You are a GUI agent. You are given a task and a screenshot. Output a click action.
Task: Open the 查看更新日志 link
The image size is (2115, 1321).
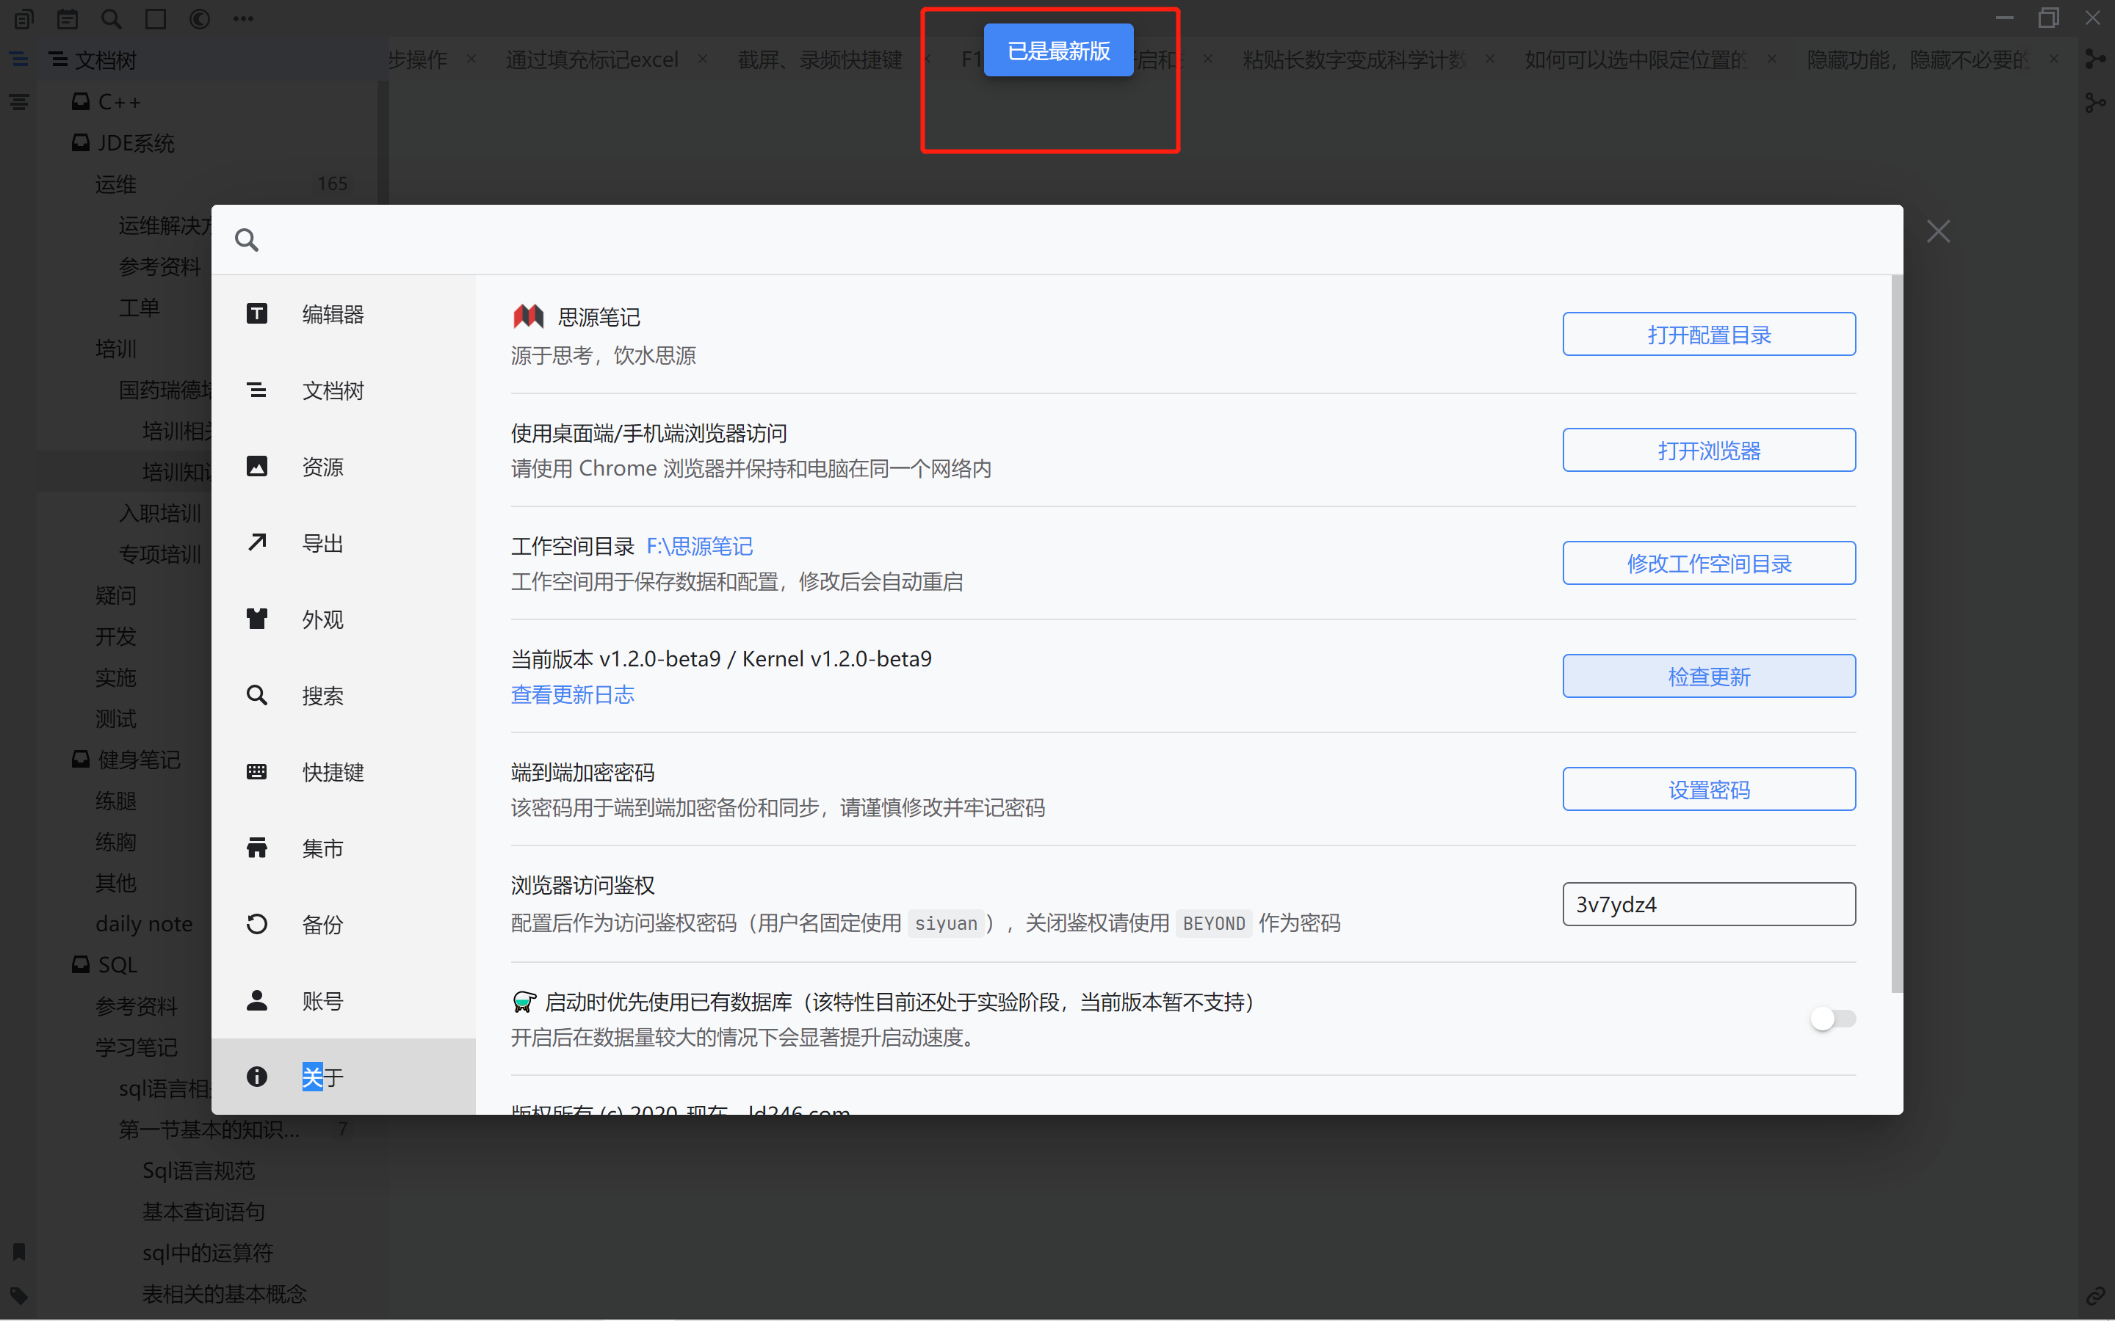[573, 694]
